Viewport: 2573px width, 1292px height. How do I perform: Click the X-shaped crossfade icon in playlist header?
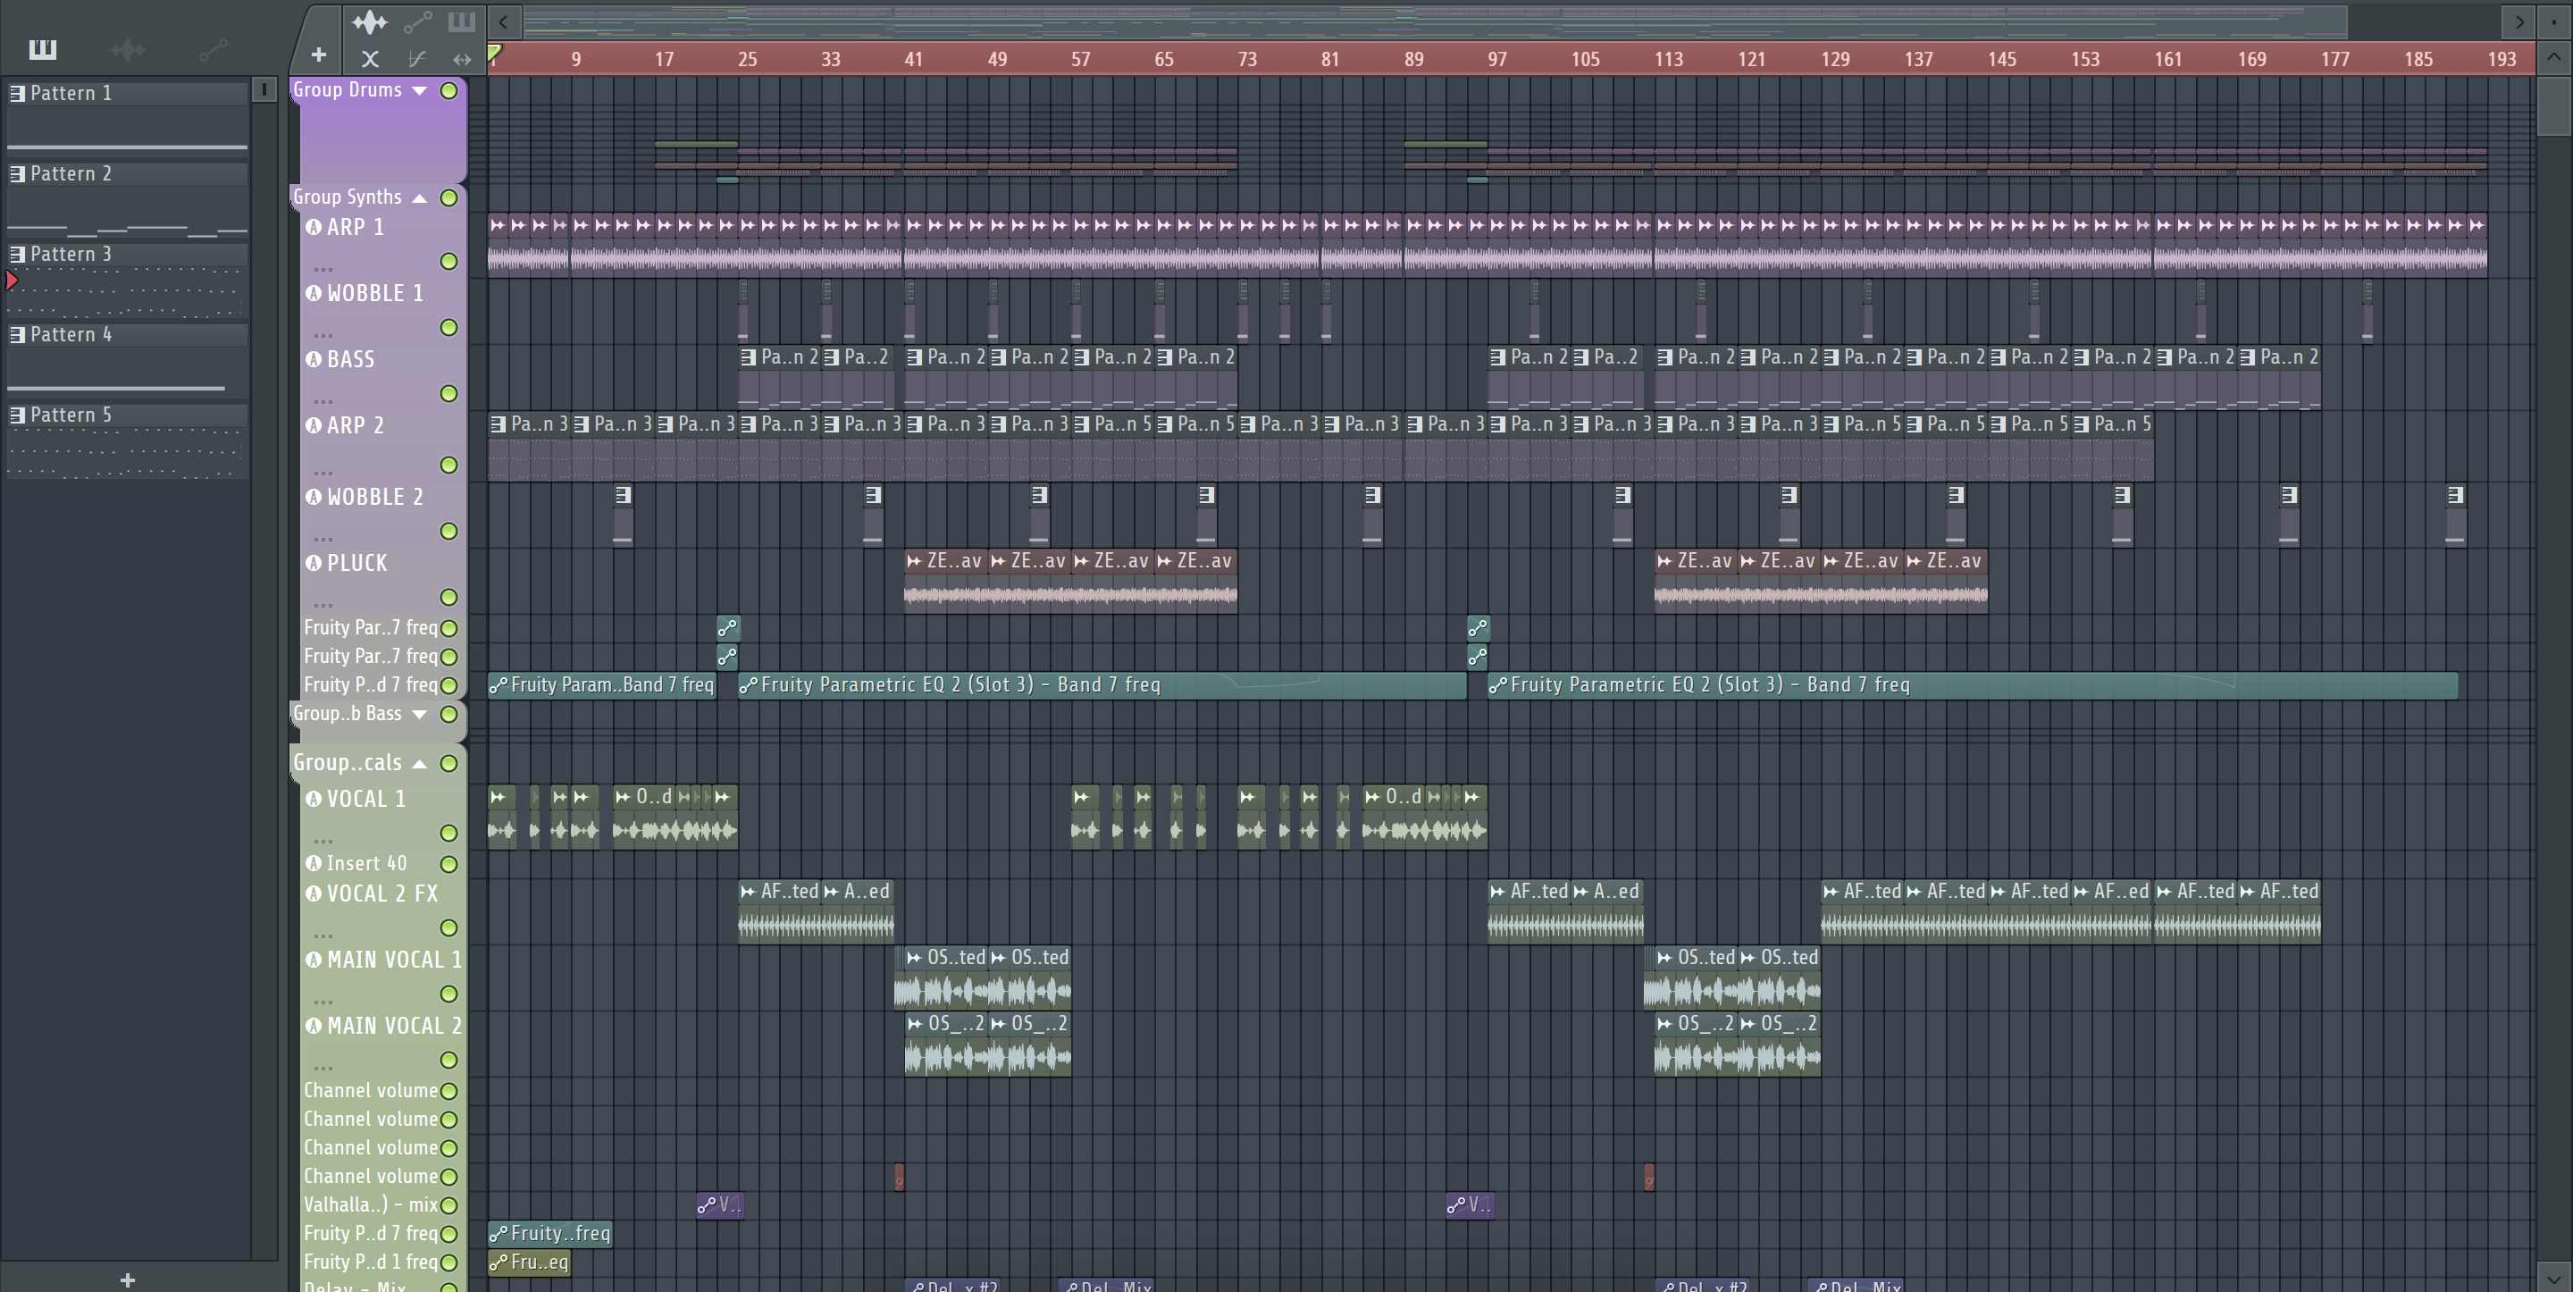pos(370,59)
